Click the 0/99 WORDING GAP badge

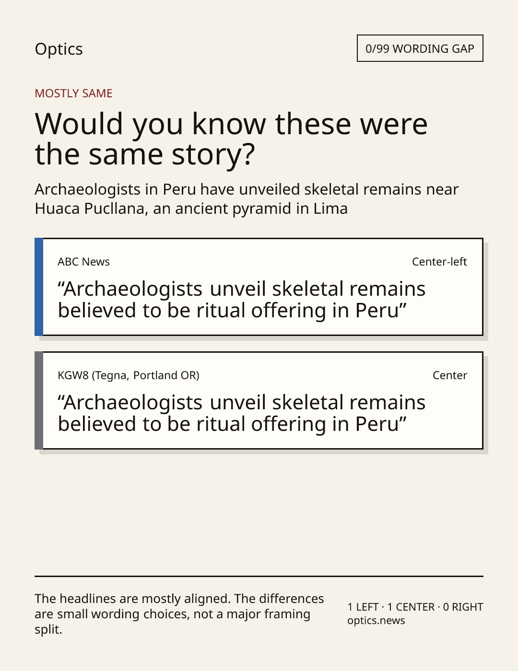(420, 48)
